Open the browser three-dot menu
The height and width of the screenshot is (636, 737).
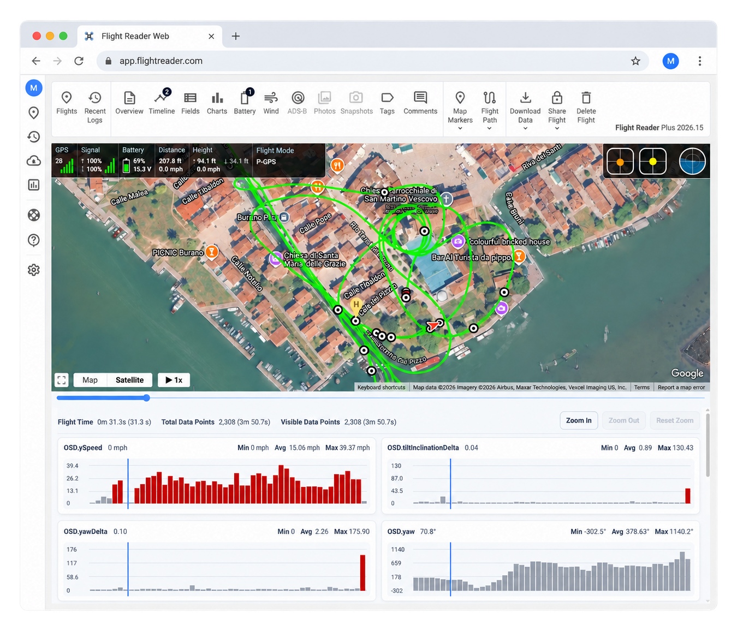[700, 61]
